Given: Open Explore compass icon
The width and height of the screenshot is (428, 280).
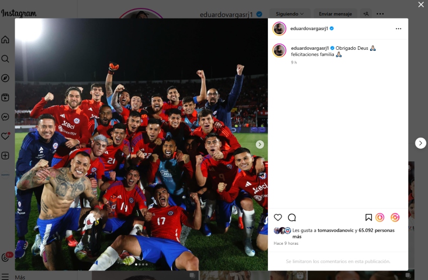Looking at the screenshot, I should coord(5,78).
